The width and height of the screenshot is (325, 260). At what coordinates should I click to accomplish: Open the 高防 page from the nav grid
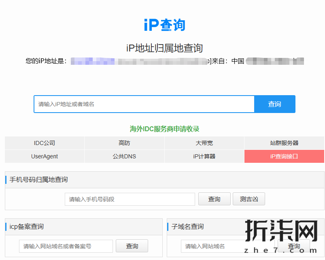[124, 143]
